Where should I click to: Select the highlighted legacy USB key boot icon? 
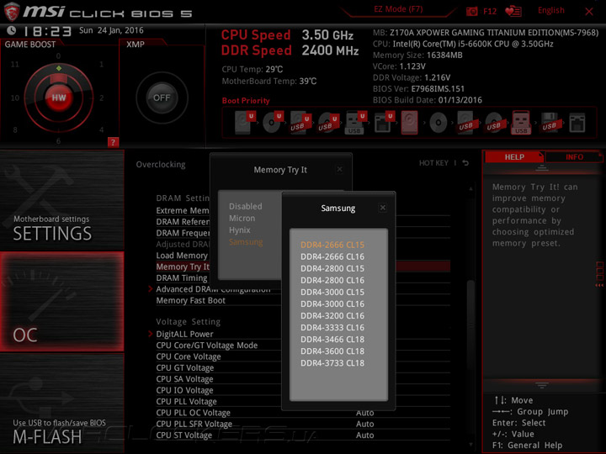click(x=521, y=123)
